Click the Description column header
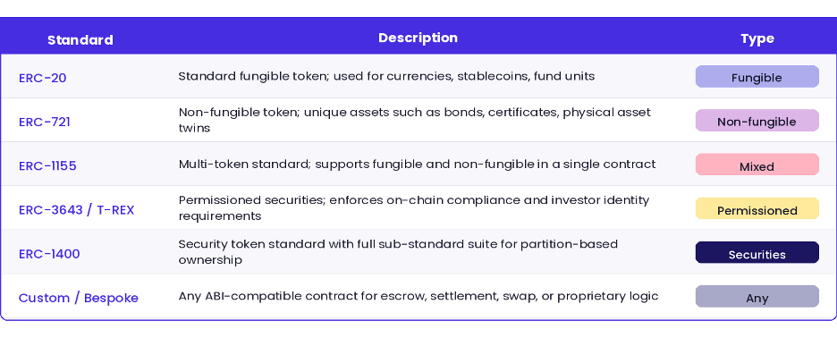 point(418,38)
